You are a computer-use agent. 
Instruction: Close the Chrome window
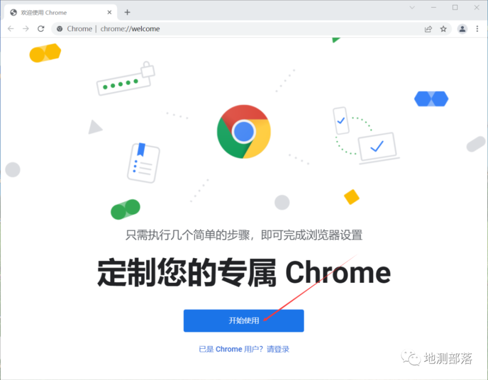476,7
